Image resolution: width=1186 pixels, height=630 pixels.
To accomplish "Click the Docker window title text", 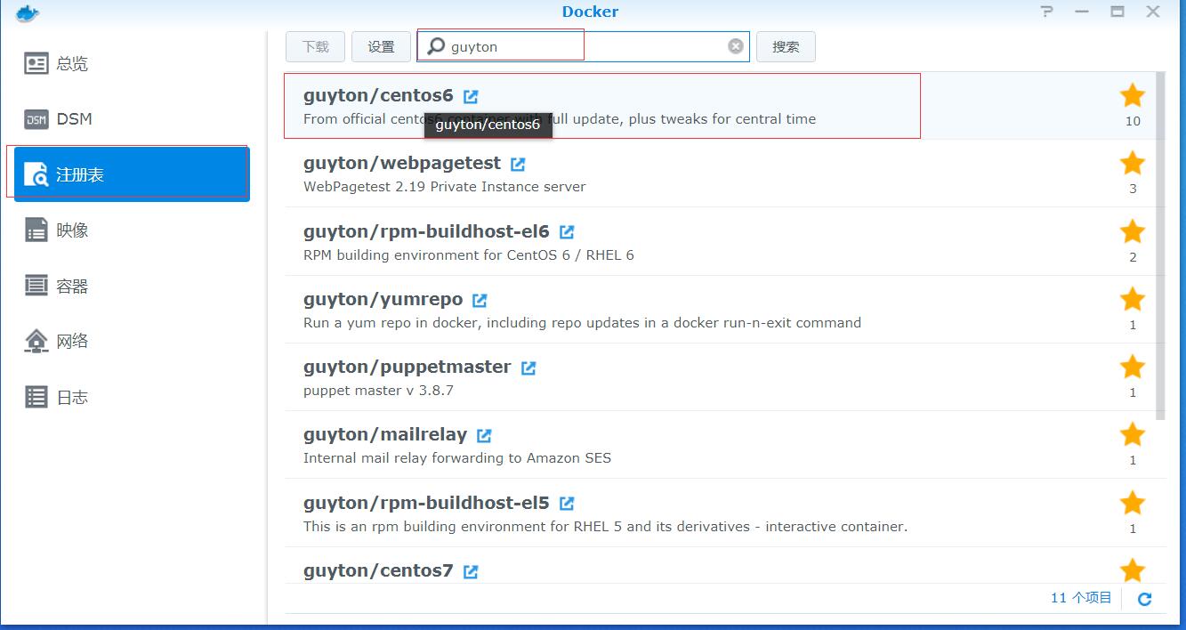I will (x=590, y=12).
